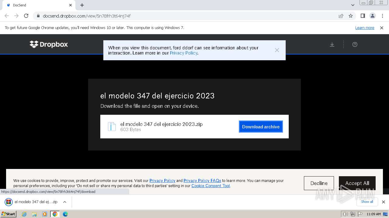Open Privacy Policy link in viewing notice
The height and width of the screenshot is (218, 389).
(184, 53)
